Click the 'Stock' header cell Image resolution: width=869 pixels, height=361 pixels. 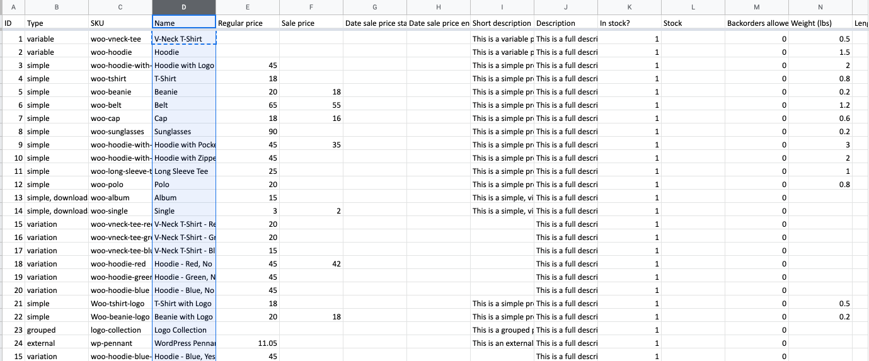(x=693, y=23)
